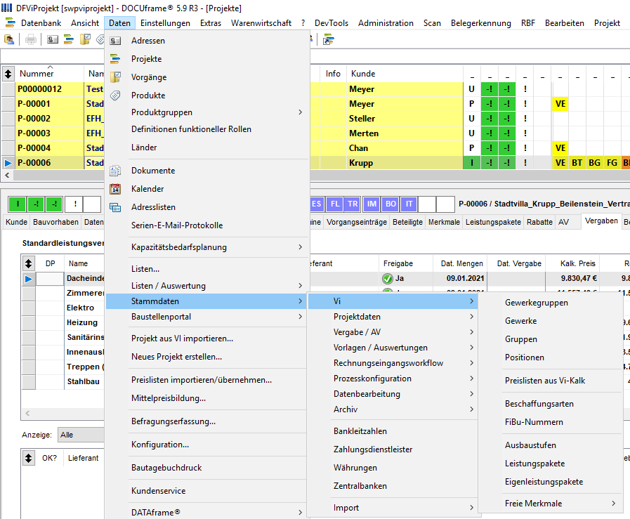This screenshot has width=630, height=519.
Task: Open the Belegerkennung menu
Action: tap(481, 23)
